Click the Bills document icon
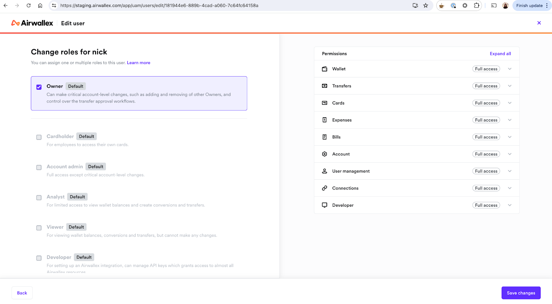The height and width of the screenshot is (304, 552). 324,137
